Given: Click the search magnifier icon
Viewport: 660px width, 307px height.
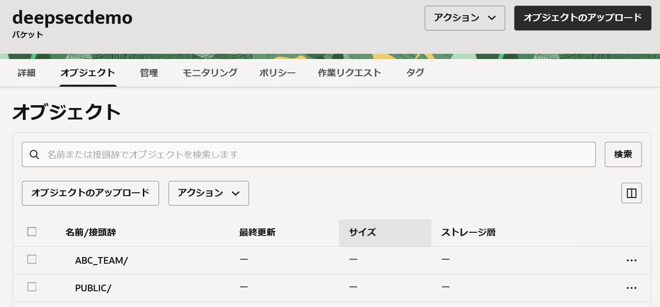Looking at the screenshot, I should coord(34,155).
